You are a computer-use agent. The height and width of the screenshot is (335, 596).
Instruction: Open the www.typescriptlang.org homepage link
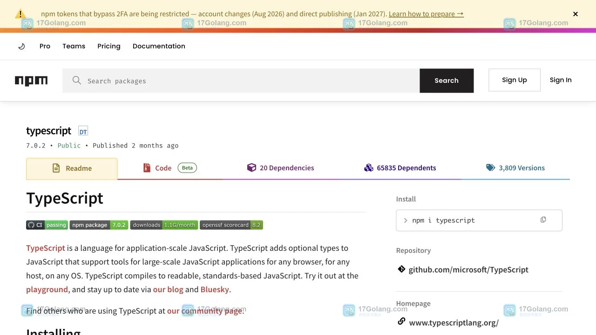pos(454,322)
